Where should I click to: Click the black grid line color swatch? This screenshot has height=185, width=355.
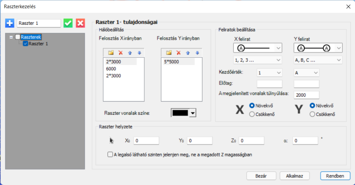180,113
